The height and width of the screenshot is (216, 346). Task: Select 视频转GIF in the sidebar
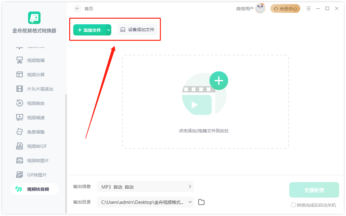[36, 146]
